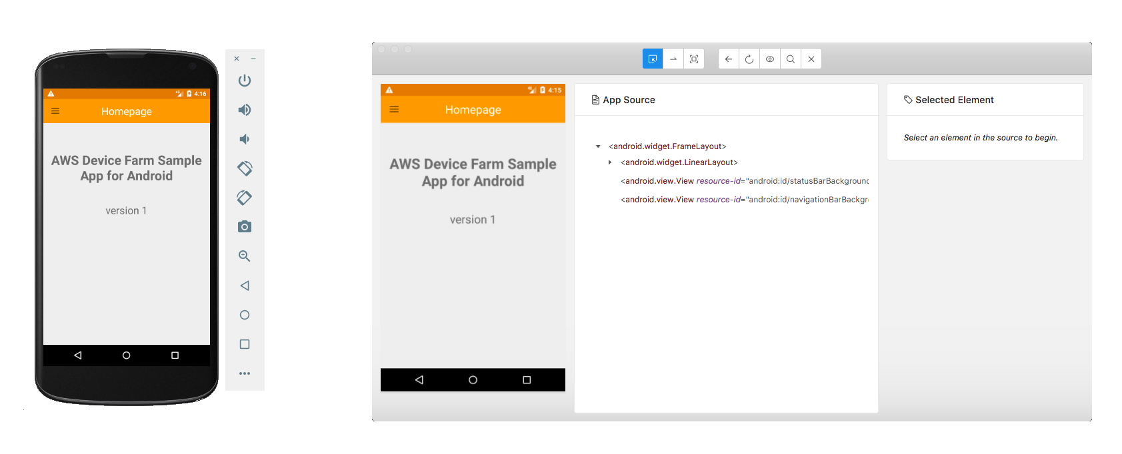Click home circle in Appium screenshot navbar
Screen dimensions: 1122x454
[x=473, y=379]
